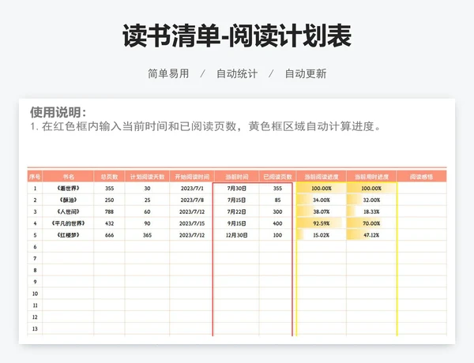The width and height of the screenshot is (474, 363).
Task: Edit pages read cell 400
Action: click(x=276, y=223)
